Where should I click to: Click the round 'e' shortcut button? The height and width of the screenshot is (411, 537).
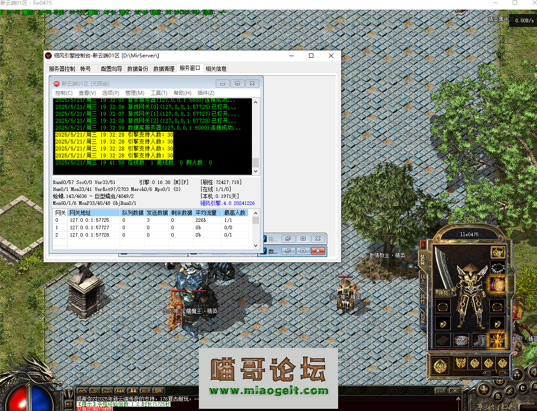tap(523, 387)
